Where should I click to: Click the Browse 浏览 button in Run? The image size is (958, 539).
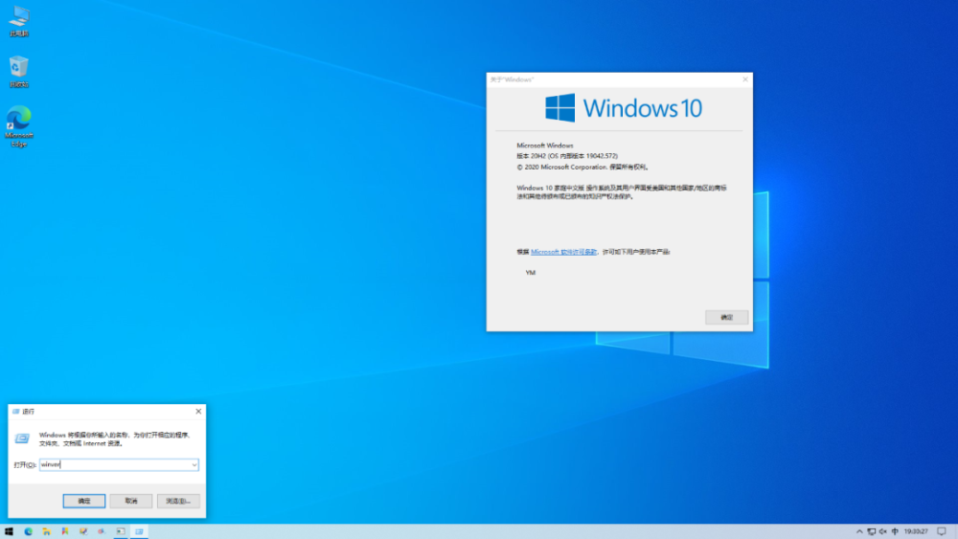178,501
